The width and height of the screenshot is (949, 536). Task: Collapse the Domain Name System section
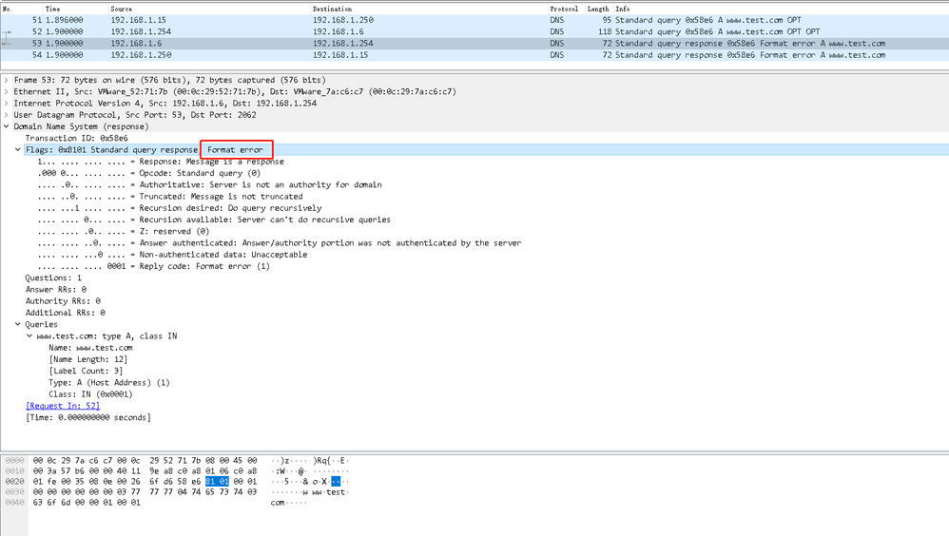coord(6,126)
